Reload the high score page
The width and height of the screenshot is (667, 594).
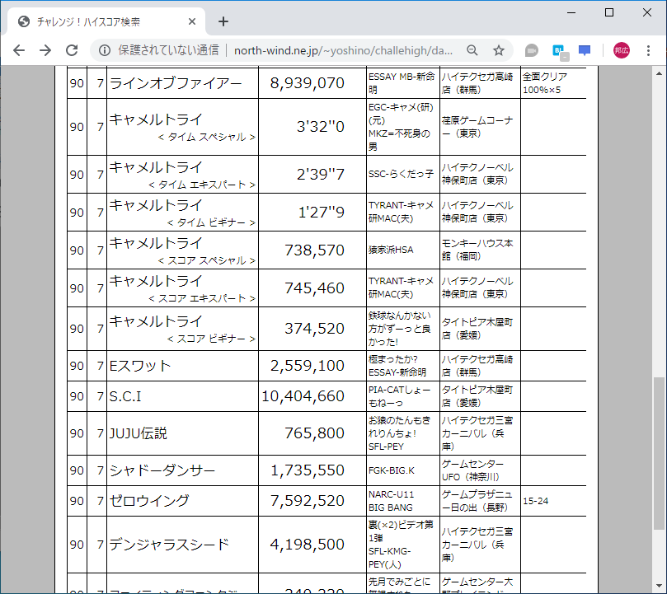72,49
